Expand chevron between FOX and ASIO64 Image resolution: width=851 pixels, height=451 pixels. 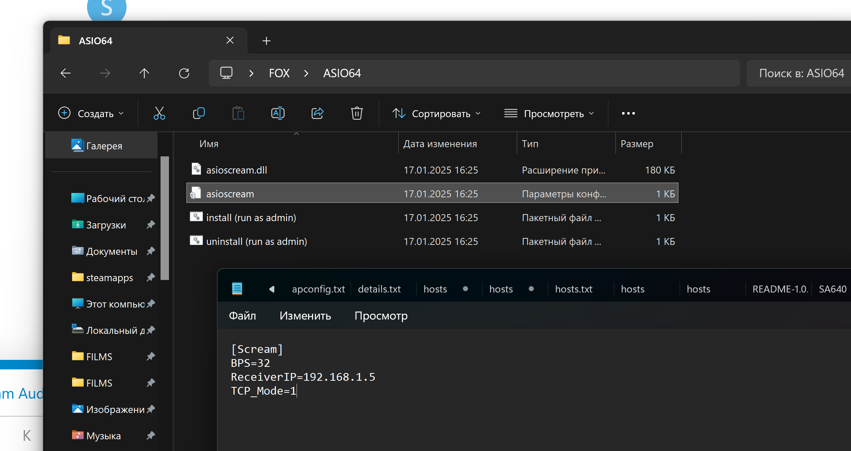tap(306, 73)
